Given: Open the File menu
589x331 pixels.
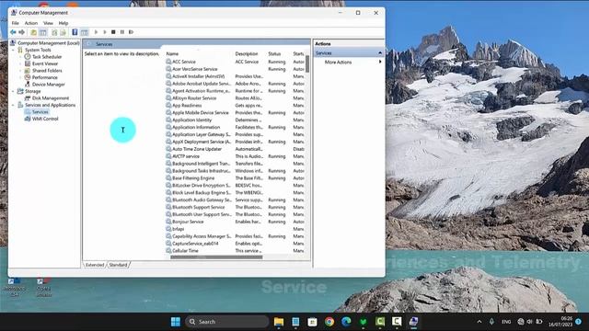Looking at the screenshot, I should tap(16, 23).
